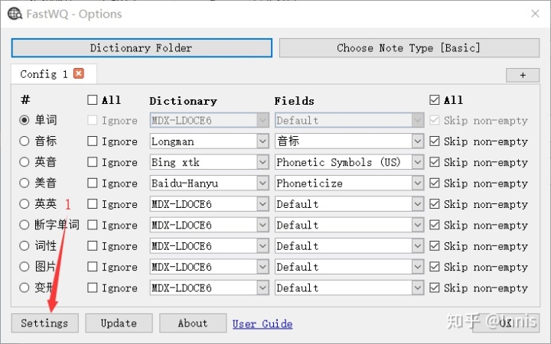Image resolution: width=551 pixels, height=344 pixels.
Task: Close the FastWQ Options window
Action: pos(535,14)
